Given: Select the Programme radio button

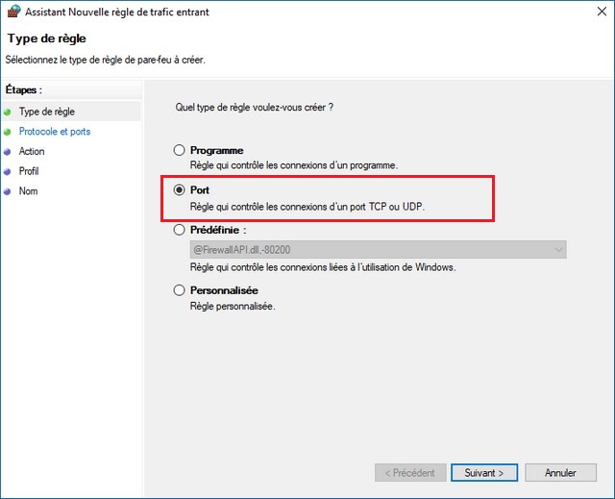Looking at the screenshot, I should click(179, 151).
